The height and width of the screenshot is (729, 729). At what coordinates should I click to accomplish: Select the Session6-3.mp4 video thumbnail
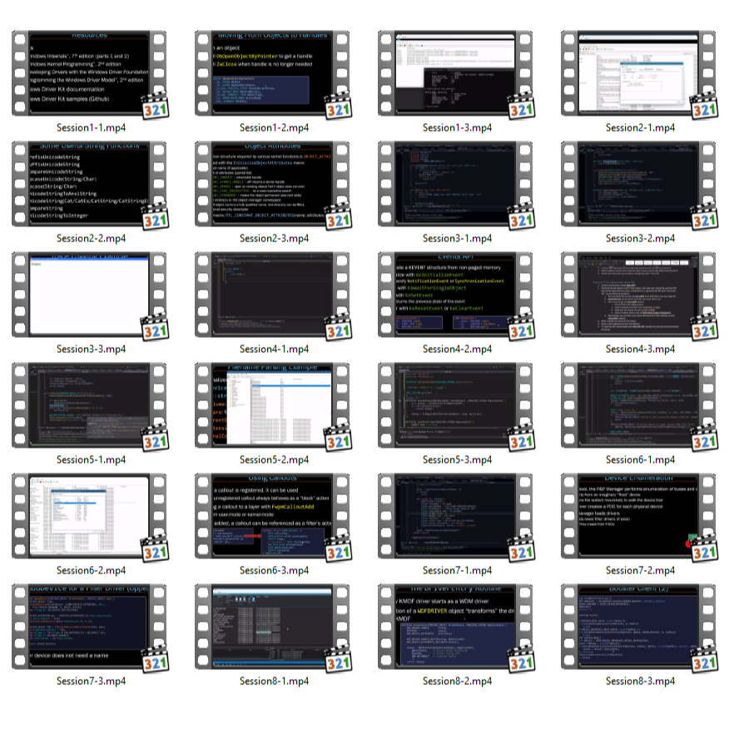[x=272, y=516]
